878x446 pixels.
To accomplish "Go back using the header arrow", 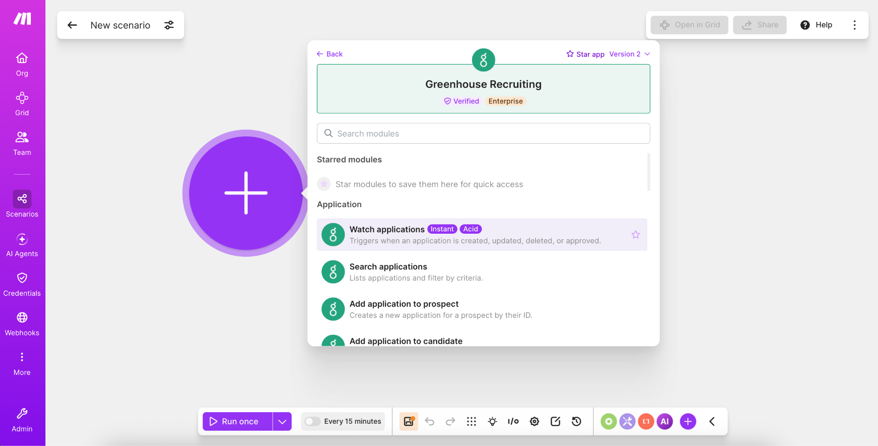I will pos(72,25).
